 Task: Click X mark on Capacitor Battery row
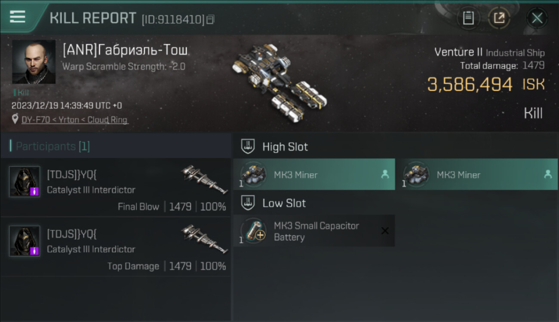click(x=385, y=231)
